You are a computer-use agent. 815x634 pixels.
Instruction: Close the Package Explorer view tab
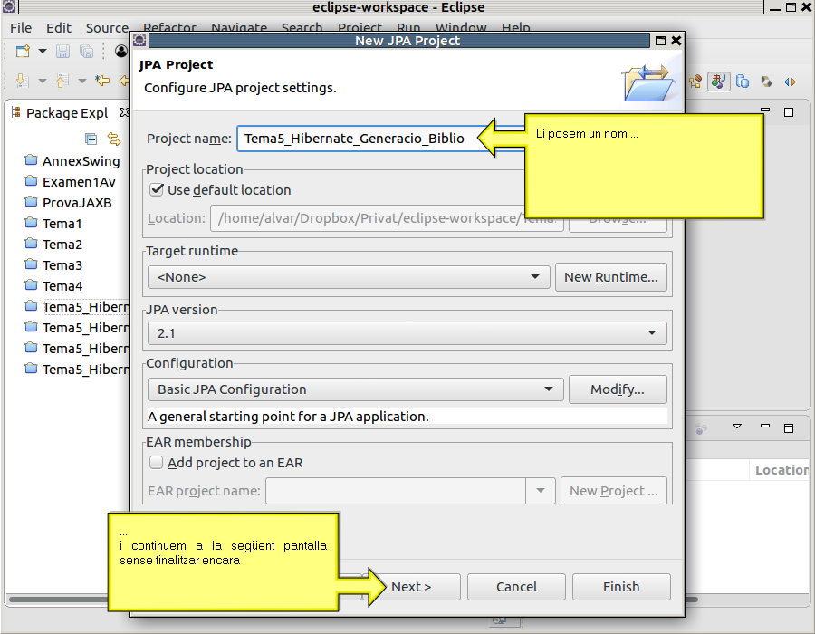click(124, 112)
